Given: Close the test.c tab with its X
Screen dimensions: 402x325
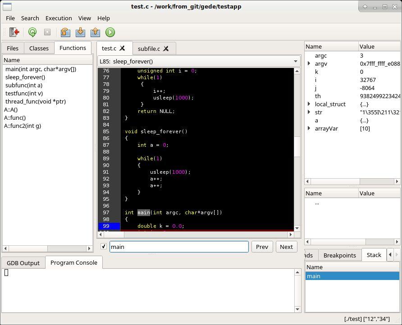Looking at the screenshot, I should pyautogui.click(x=122, y=48).
